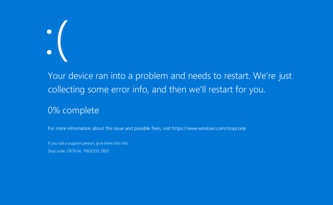Click the curved mouth of the sad face
This screenshot has height=205, width=333.
(x=63, y=41)
